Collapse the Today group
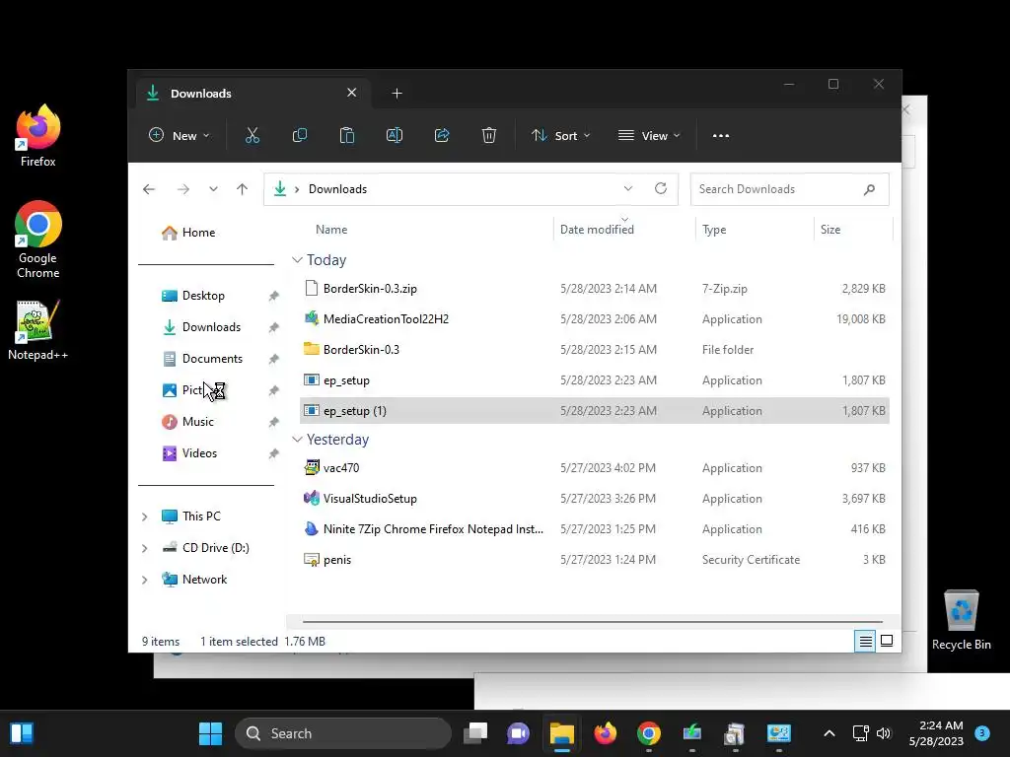Screen dimensions: 1010x757 [x=297, y=260]
